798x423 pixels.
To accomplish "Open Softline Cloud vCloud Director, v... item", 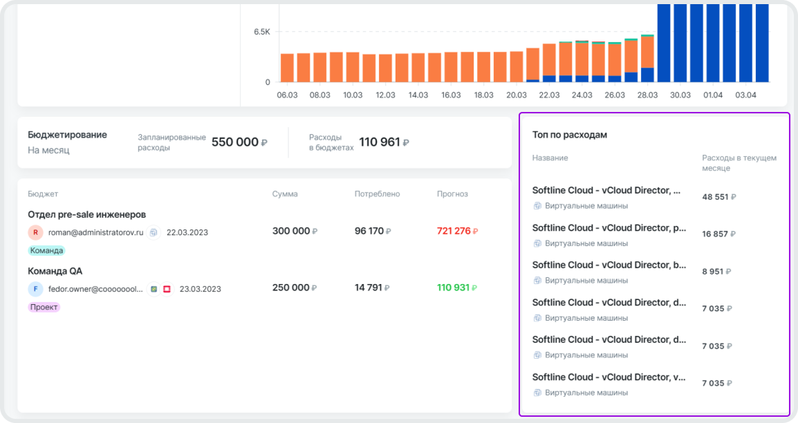I will [609, 377].
